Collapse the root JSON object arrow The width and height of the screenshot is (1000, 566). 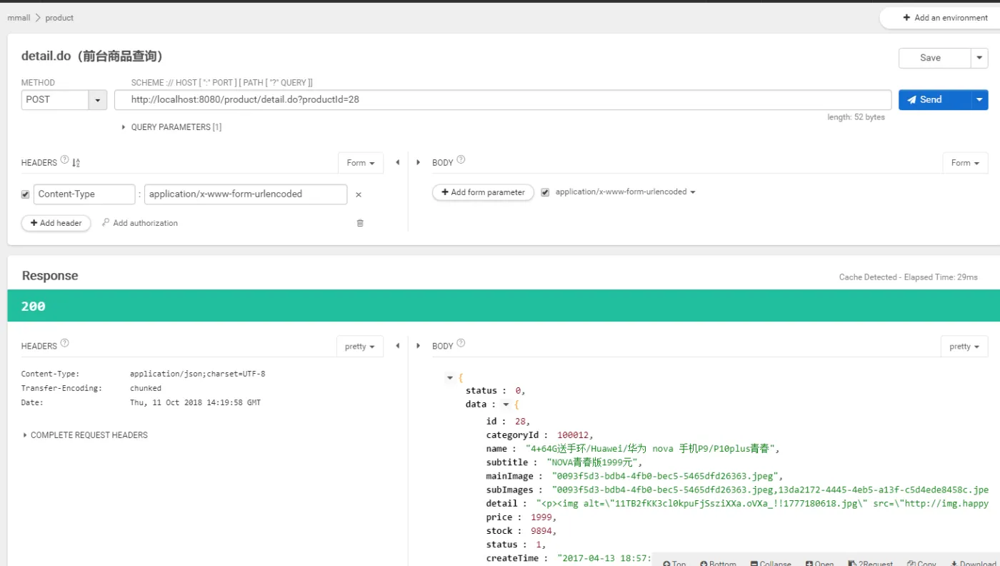click(450, 377)
